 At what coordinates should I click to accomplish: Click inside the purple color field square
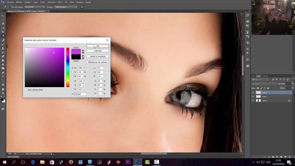(x=44, y=67)
